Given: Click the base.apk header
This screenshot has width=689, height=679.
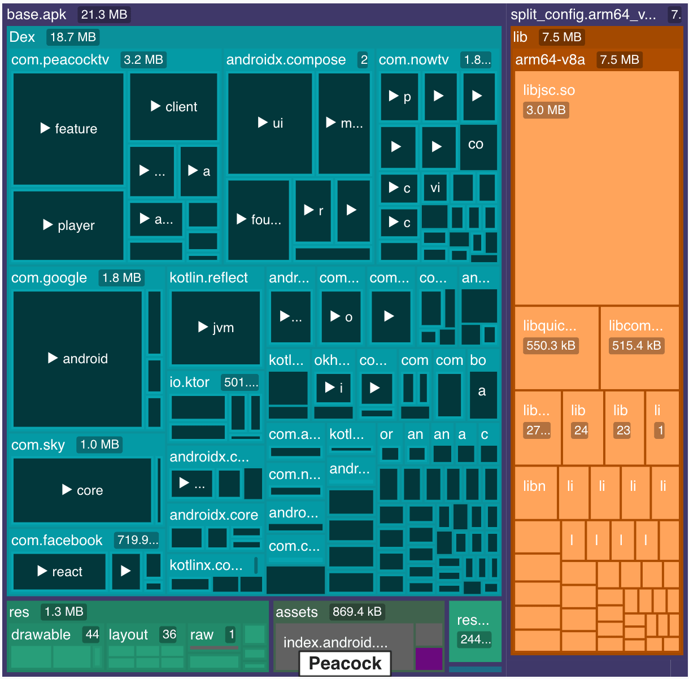Looking at the screenshot, I should pyautogui.click(x=37, y=15).
